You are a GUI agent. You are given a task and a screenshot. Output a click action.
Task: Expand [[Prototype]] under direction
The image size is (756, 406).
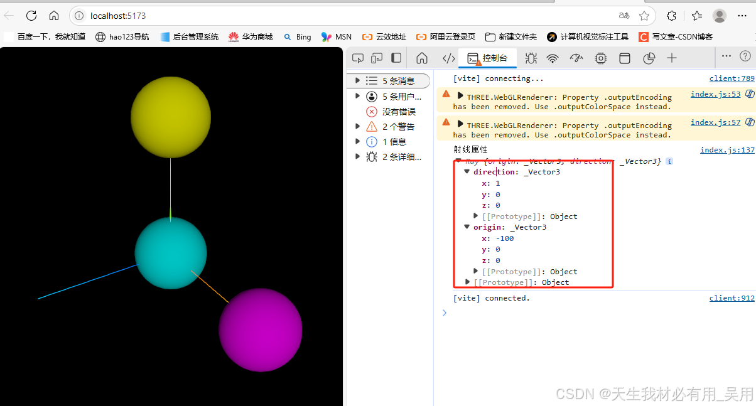tap(476, 216)
